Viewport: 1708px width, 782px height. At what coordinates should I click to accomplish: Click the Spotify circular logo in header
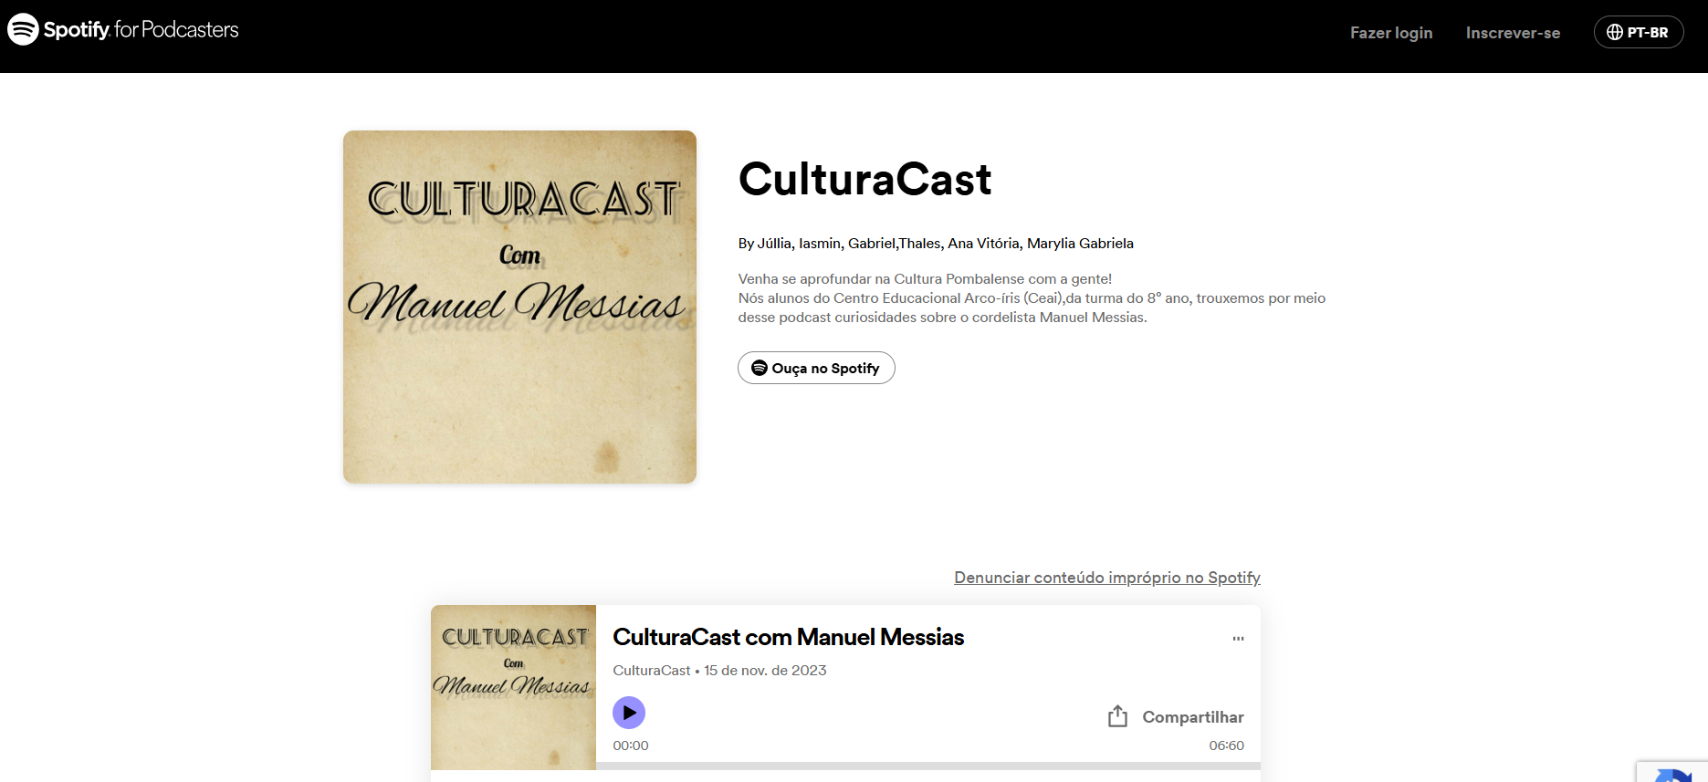[23, 29]
